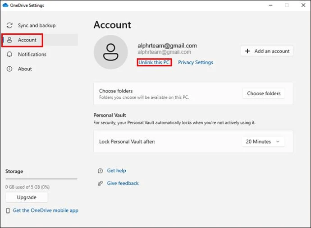Click the large profile avatar picture
Viewport: 311px width, 228px height.
click(x=111, y=52)
